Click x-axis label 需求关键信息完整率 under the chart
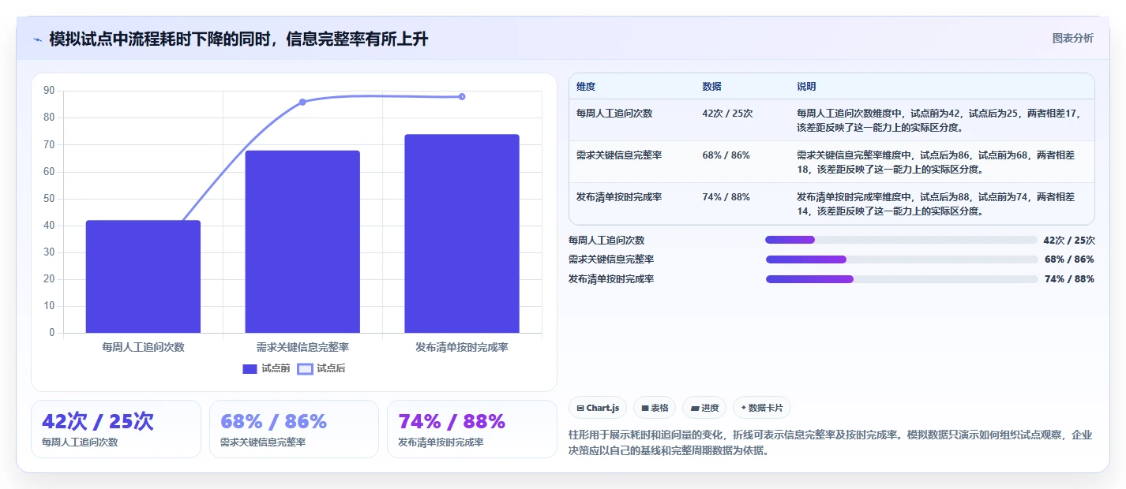Screen dimensions: 1126x489 point(302,347)
